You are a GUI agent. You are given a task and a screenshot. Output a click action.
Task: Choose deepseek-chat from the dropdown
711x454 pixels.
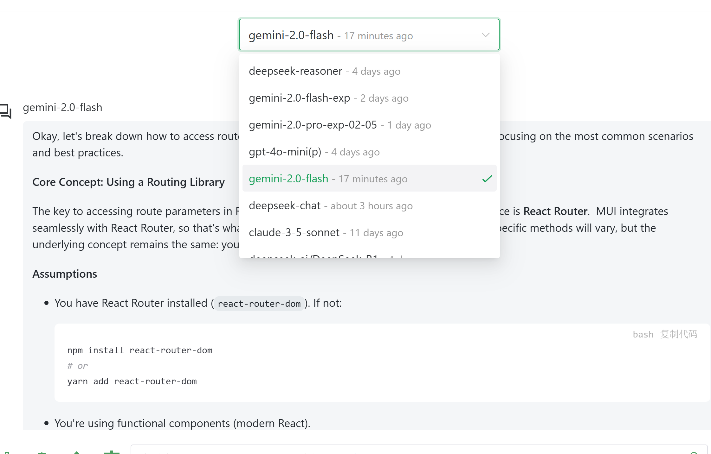click(x=369, y=206)
